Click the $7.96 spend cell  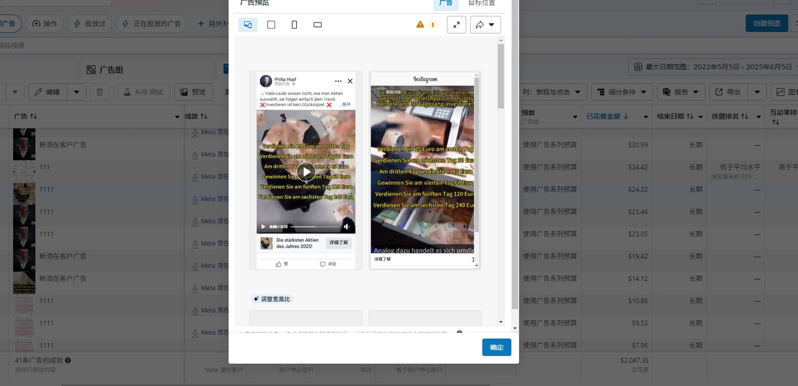tap(640, 345)
